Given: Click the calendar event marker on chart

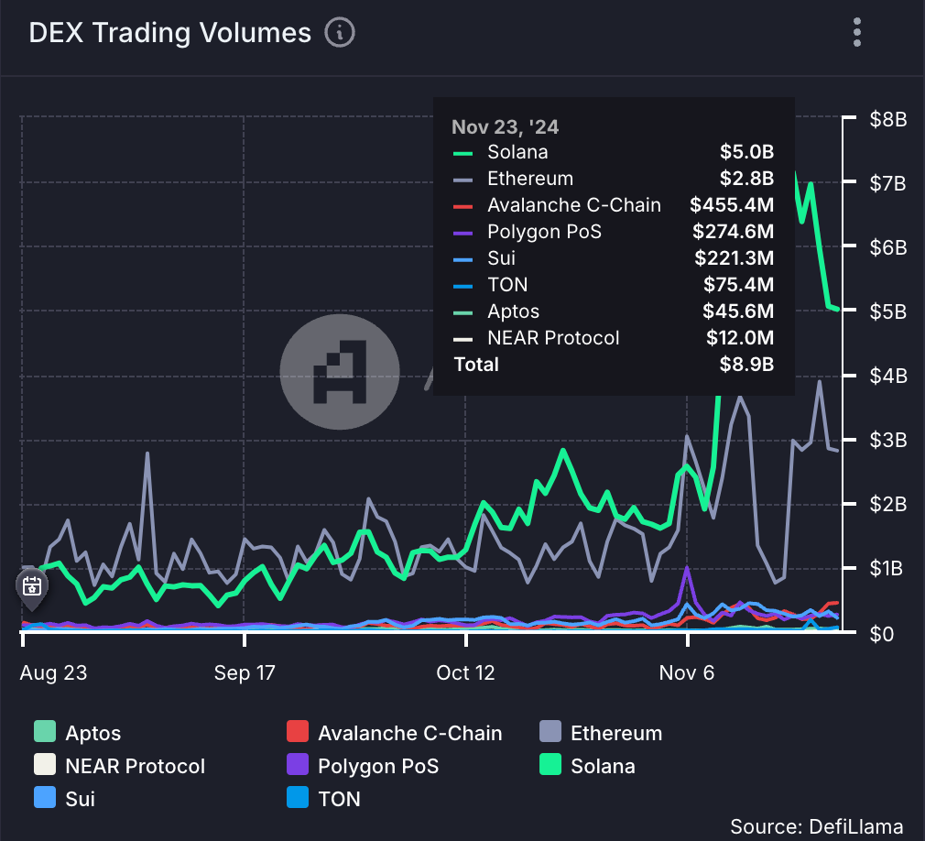Looking at the screenshot, I should (32, 588).
